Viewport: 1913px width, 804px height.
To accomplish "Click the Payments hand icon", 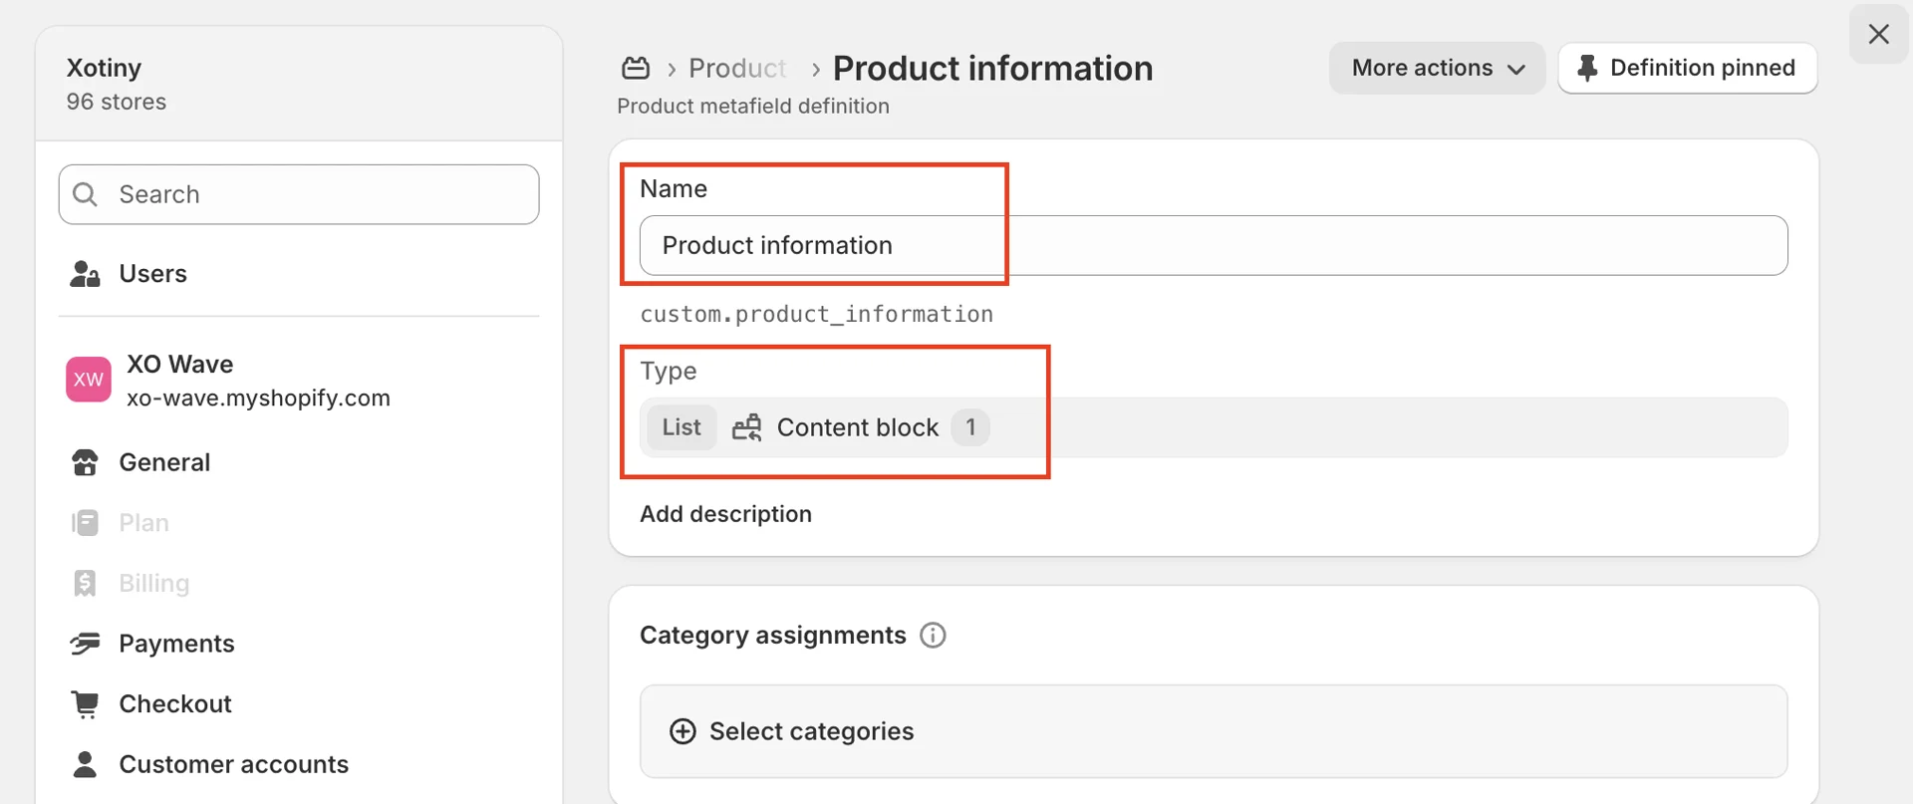I will pos(86,644).
